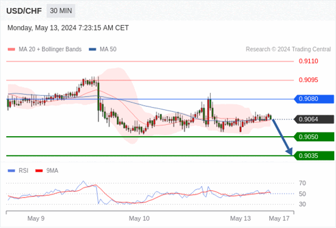336x228 pixels.
Task: Click the blue 0.9080 pivot price tag
Action: (314, 99)
